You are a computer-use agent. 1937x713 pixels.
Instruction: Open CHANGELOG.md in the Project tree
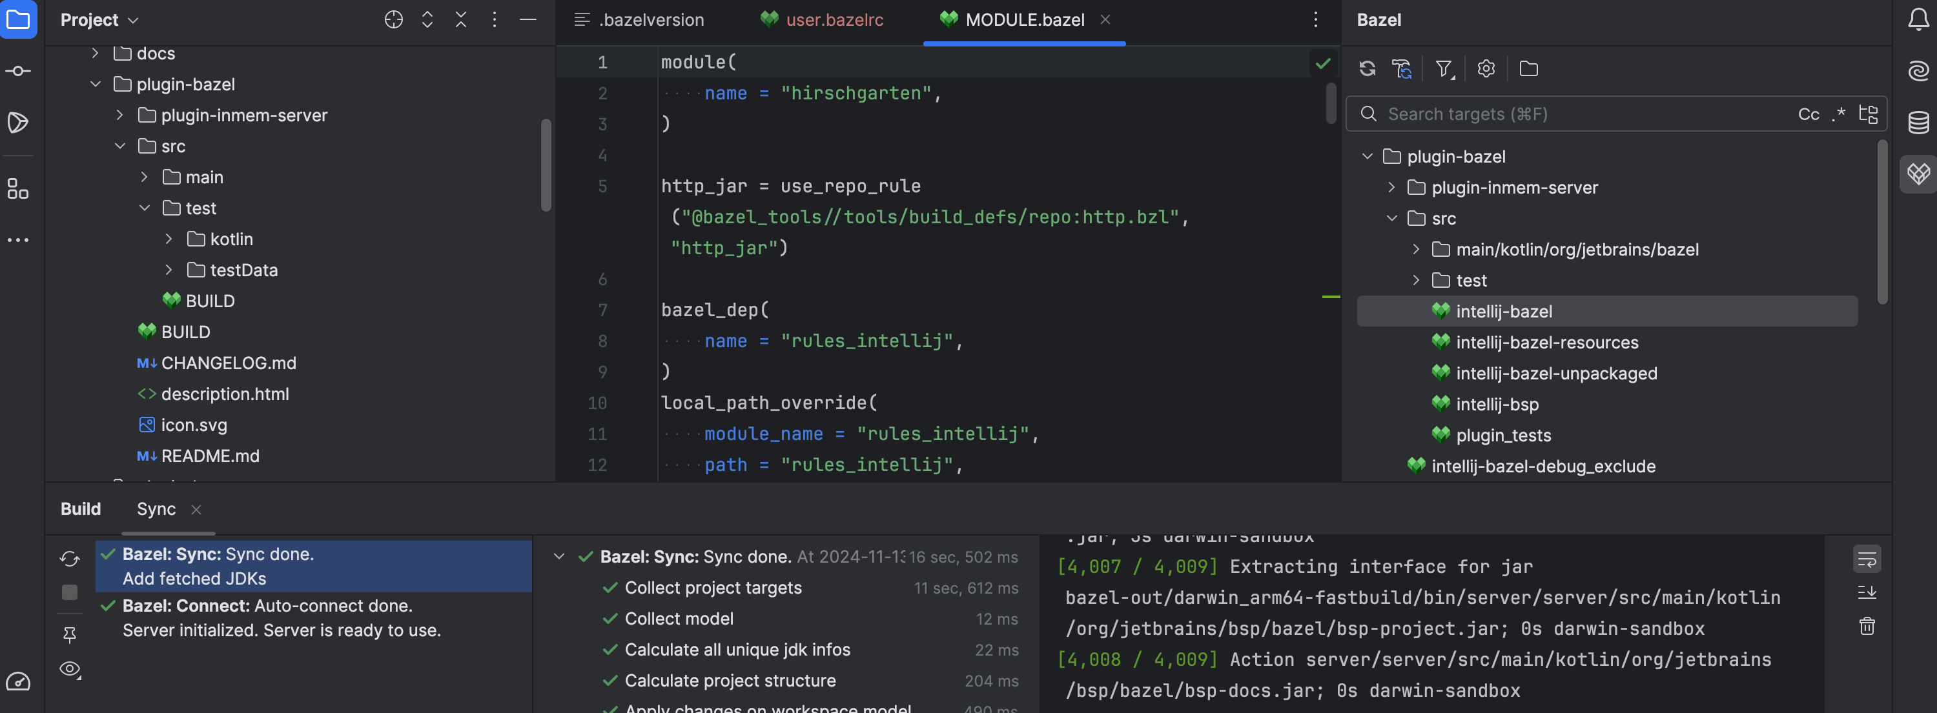(x=229, y=363)
